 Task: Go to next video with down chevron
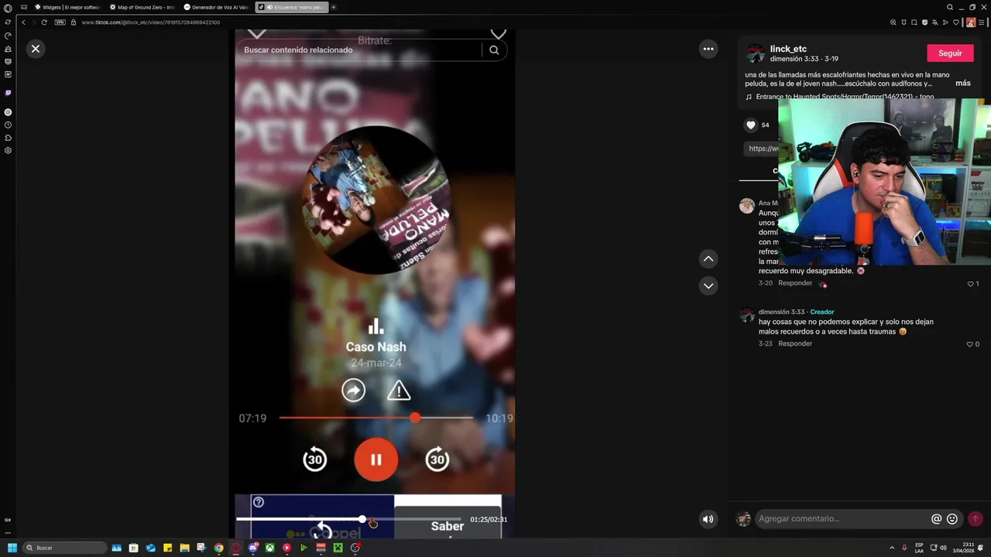click(708, 285)
